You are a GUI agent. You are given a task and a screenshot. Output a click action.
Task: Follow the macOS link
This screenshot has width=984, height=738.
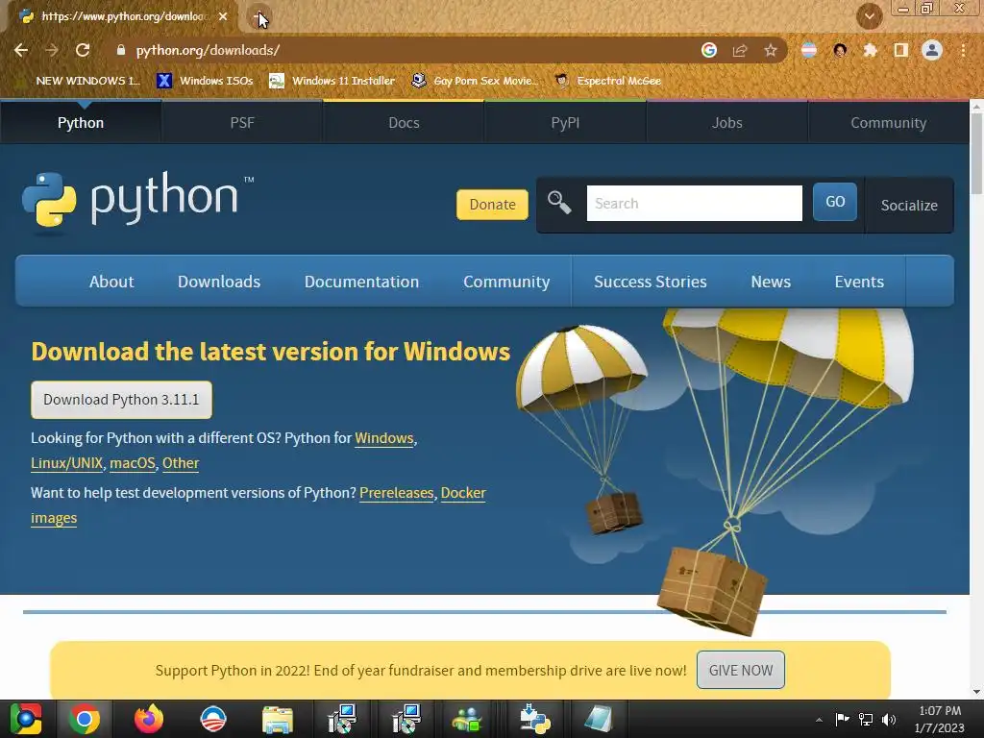[x=133, y=463]
